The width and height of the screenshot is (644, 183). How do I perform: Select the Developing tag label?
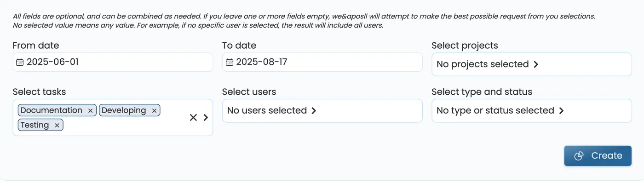click(x=124, y=110)
